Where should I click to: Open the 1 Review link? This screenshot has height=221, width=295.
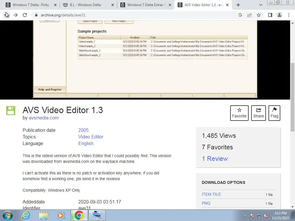tap(215, 159)
